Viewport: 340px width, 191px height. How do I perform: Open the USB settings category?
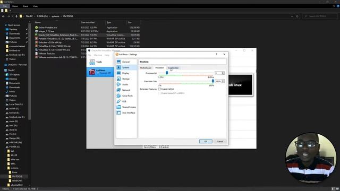[124, 101]
